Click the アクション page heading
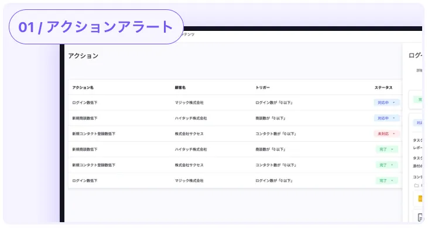Image resolution: width=428 pixels, height=228 pixels. [83, 56]
